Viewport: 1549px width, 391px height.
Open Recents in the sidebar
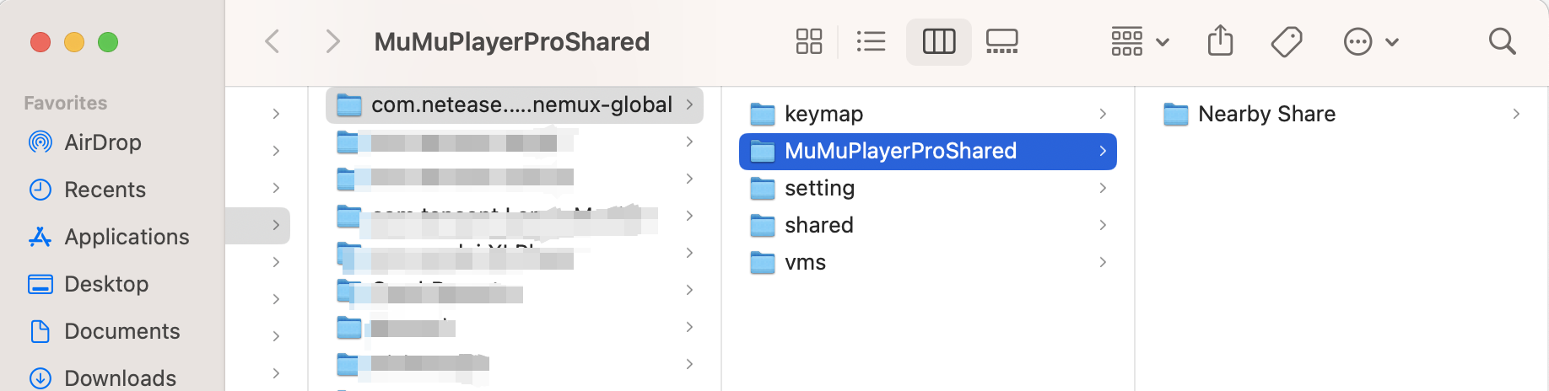[x=87, y=190]
